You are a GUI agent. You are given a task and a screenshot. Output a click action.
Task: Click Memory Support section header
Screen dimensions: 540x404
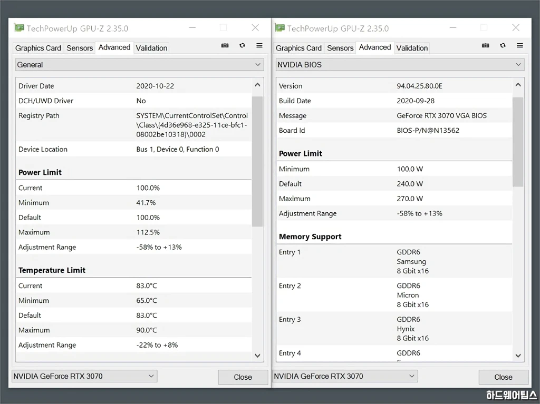click(310, 237)
